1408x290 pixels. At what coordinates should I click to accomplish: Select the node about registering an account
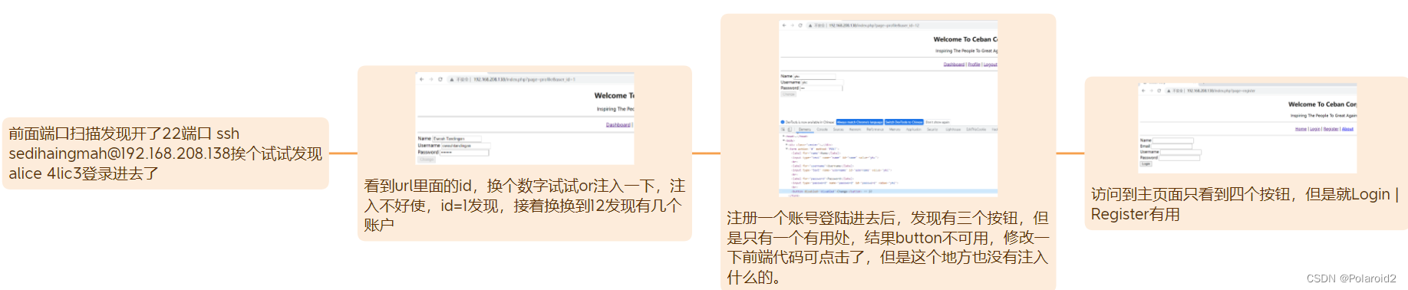pos(888,152)
